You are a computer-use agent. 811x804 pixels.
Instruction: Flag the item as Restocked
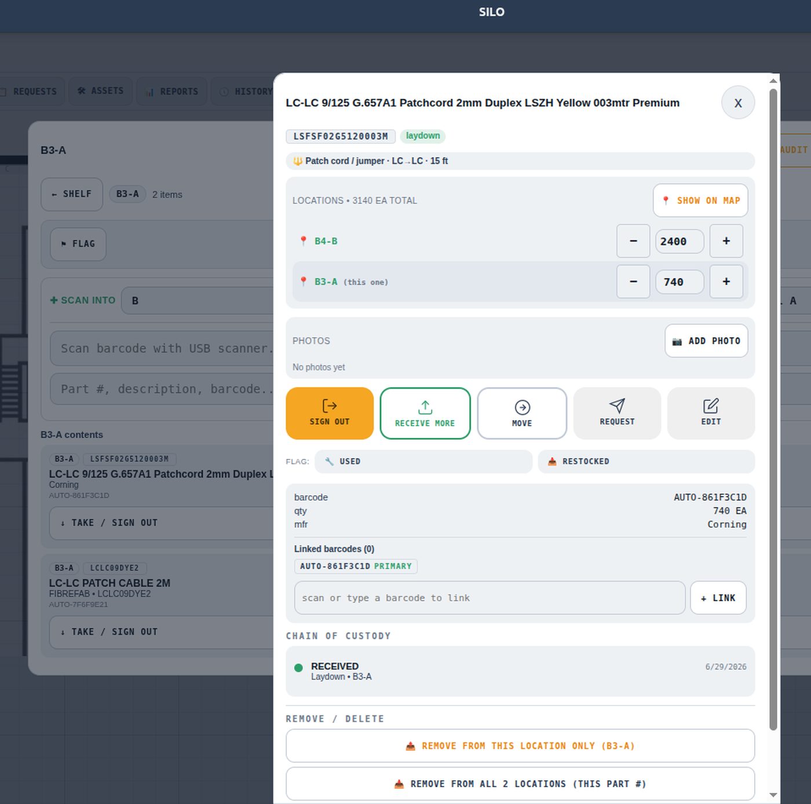(646, 462)
